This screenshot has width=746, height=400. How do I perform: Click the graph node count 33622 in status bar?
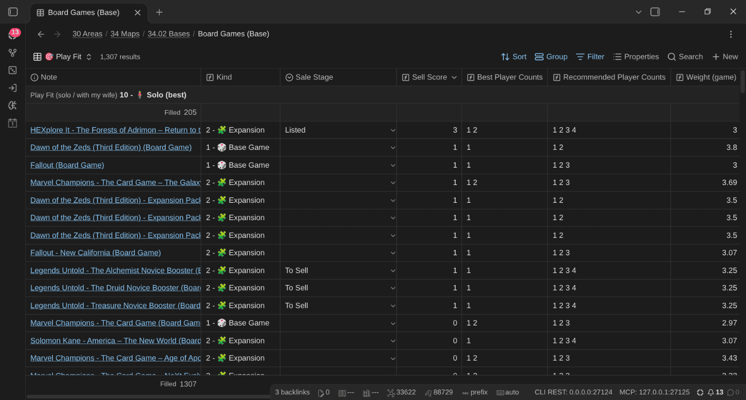[x=401, y=393]
